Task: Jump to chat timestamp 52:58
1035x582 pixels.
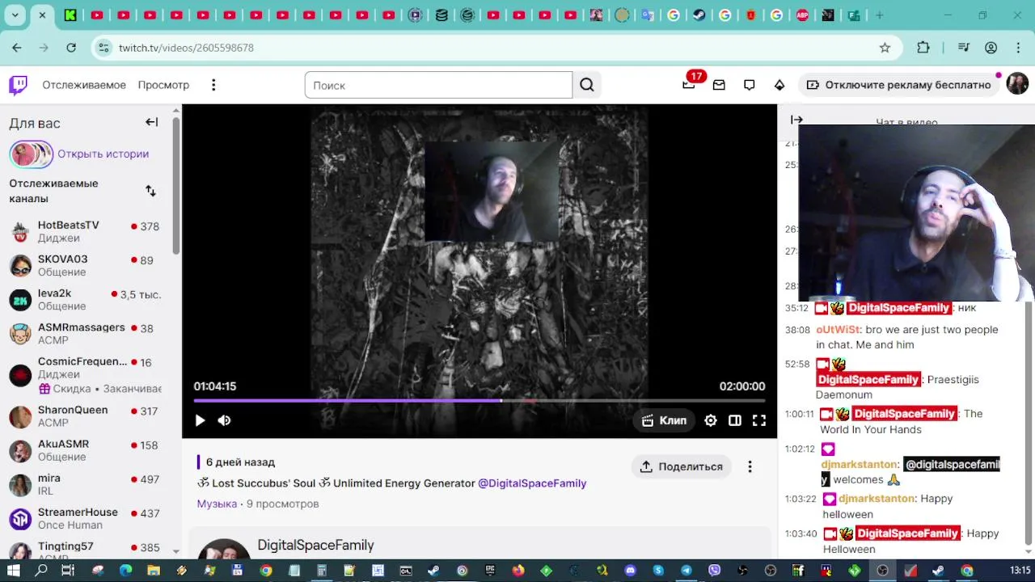Action: [x=797, y=365]
